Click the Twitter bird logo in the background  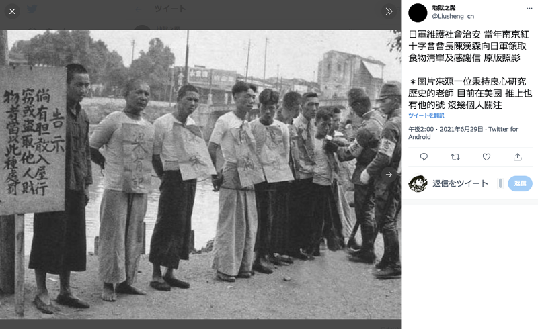pos(32,9)
